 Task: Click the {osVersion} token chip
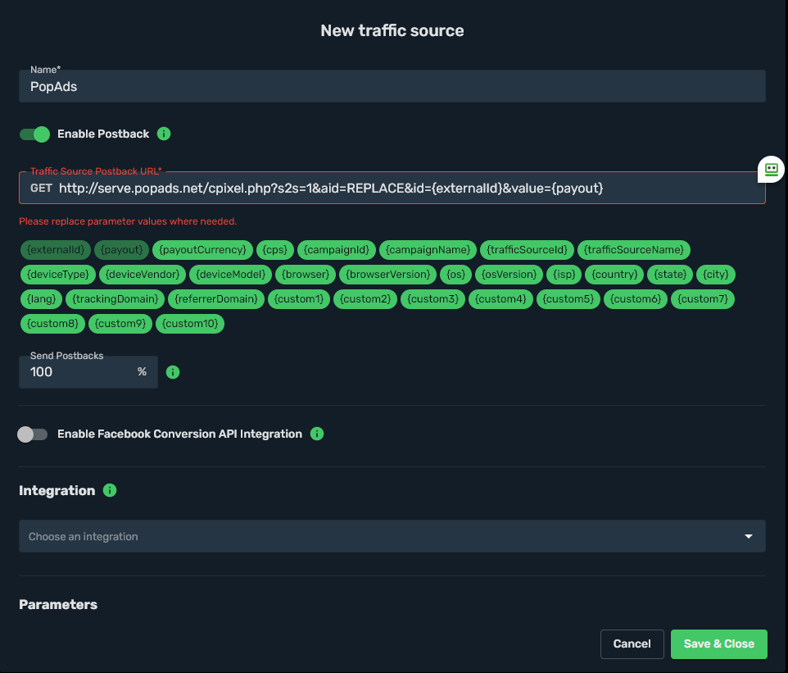click(x=509, y=275)
